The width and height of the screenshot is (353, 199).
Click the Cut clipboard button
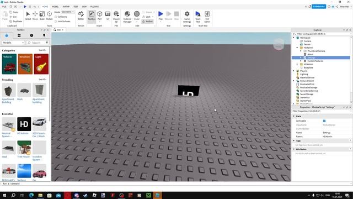[x=13, y=17]
